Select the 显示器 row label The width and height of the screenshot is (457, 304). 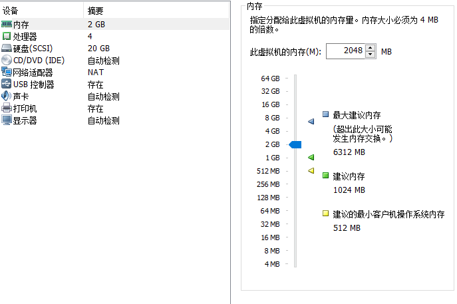[x=25, y=120]
